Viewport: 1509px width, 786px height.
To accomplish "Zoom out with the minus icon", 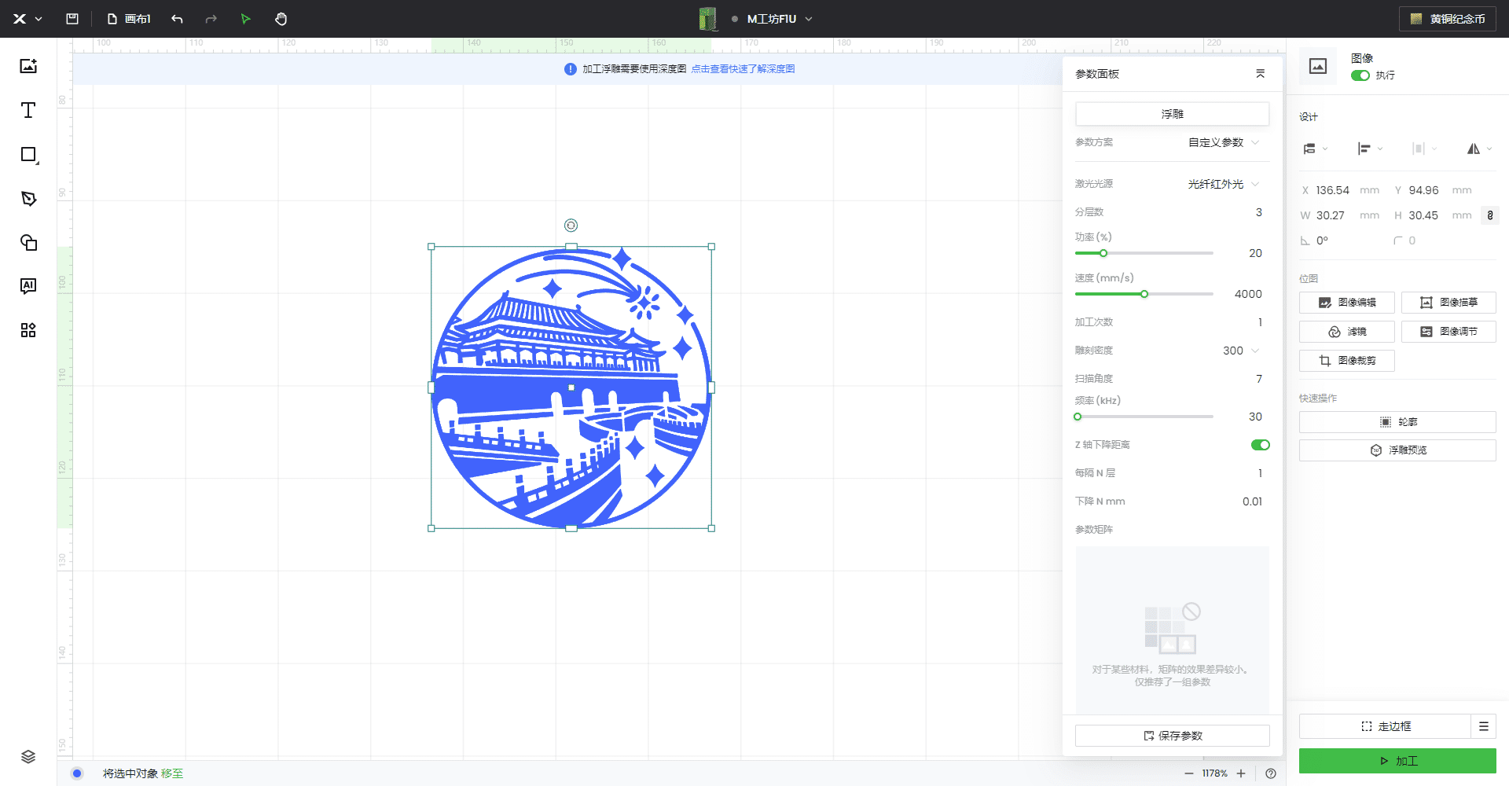I will [x=1188, y=773].
